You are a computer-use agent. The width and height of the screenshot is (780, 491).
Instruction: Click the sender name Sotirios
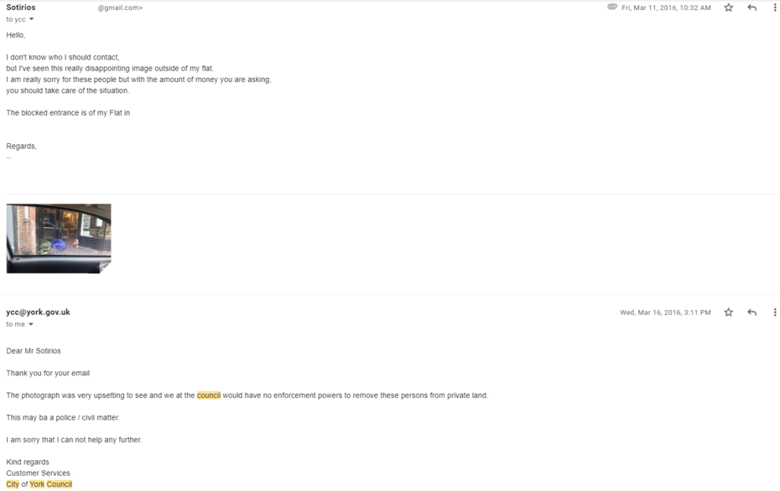(21, 8)
